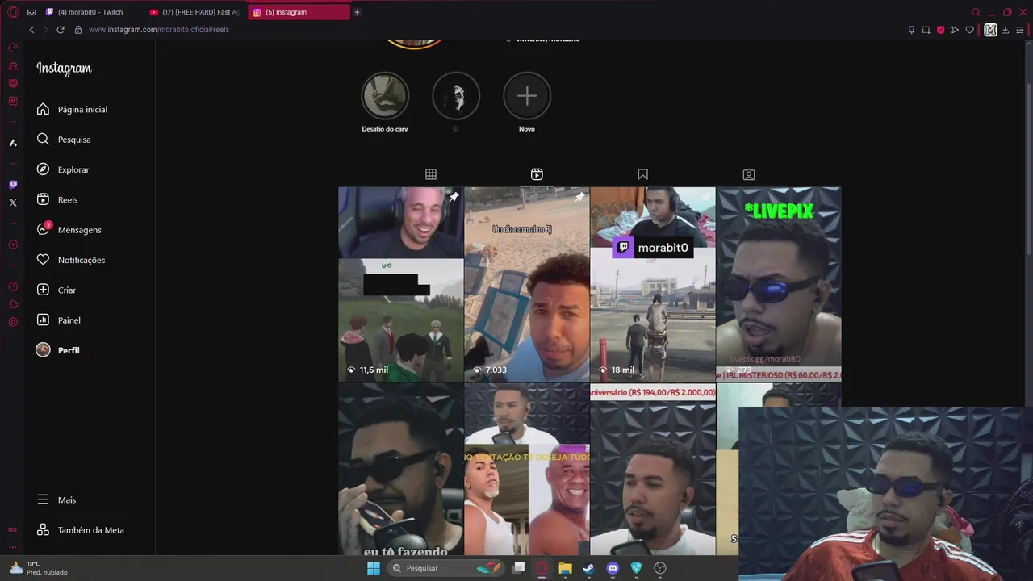
Task: Open Opera sidebar history clock
Action: coord(13,286)
